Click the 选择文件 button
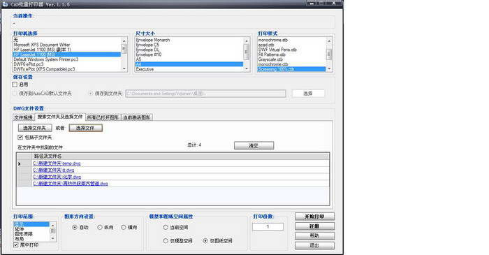The height and width of the screenshot is (255, 489). (x=85, y=128)
